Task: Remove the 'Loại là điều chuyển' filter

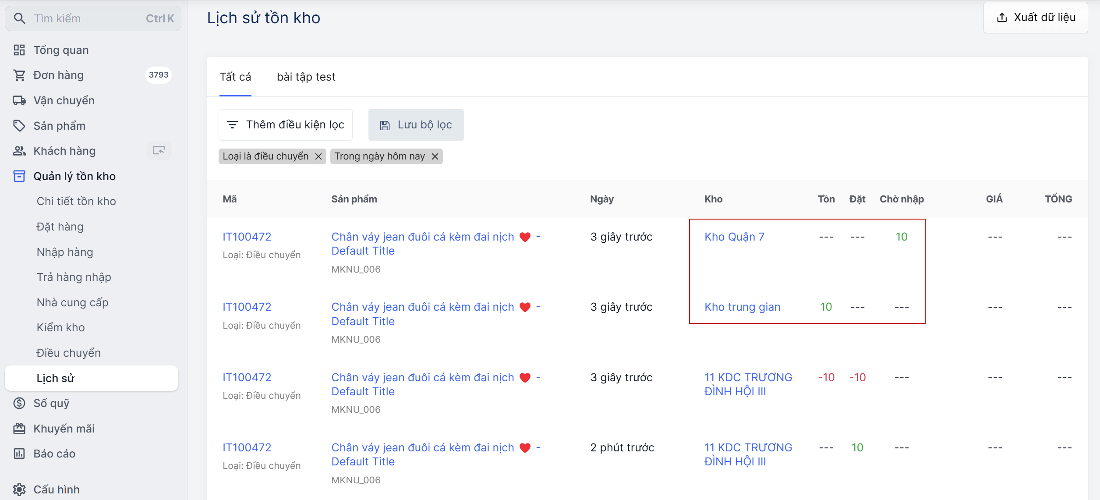Action: click(x=318, y=156)
